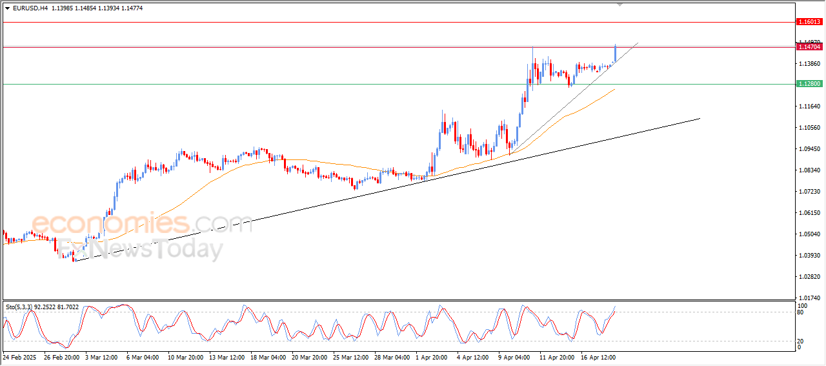Click the 1.10560 price axis value
Screen dimensions: 826x366
pyautogui.click(x=810, y=127)
